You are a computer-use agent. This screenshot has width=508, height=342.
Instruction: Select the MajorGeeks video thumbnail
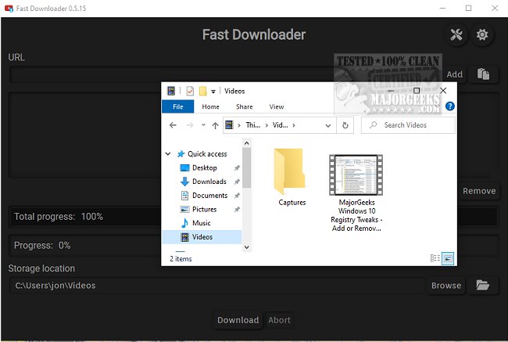(356, 174)
